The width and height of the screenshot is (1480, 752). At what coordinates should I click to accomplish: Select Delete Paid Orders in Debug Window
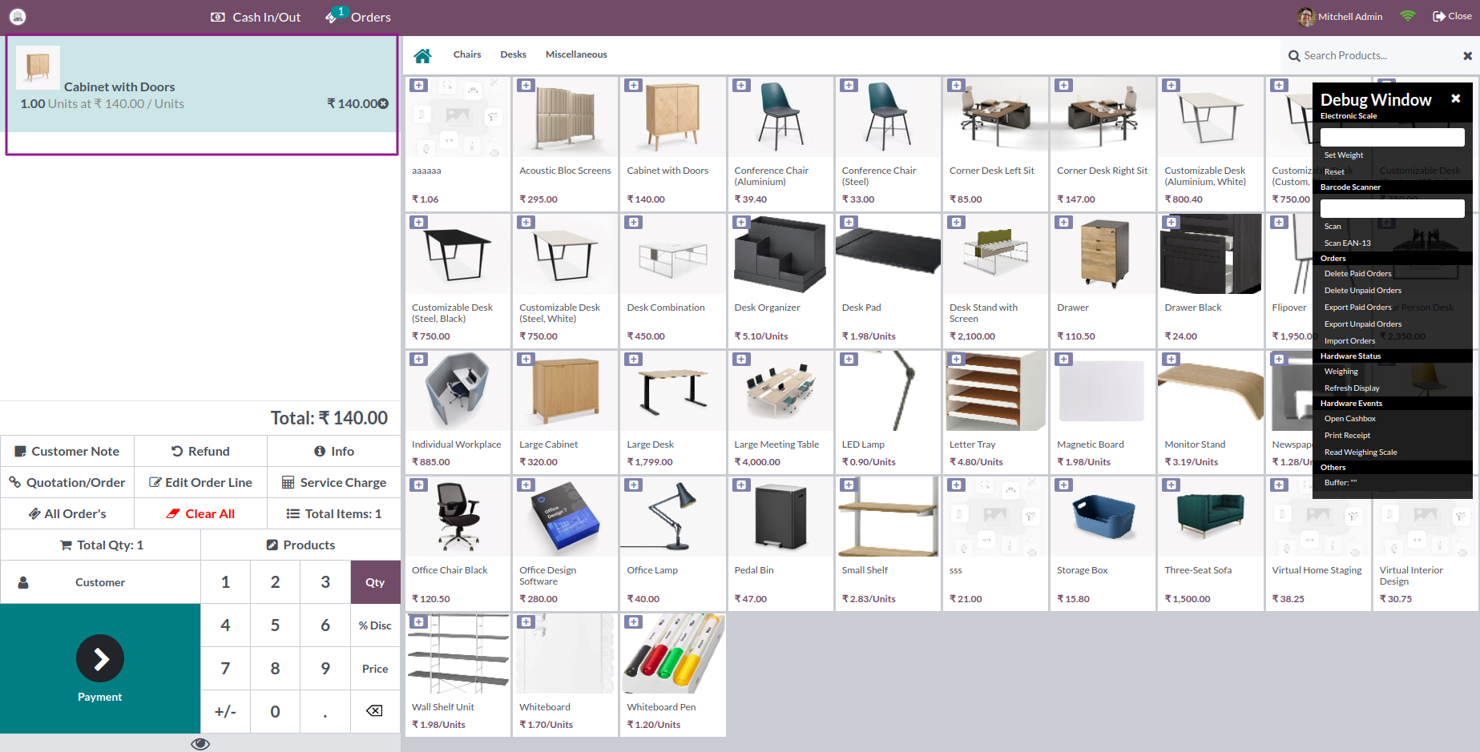(1357, 273)
